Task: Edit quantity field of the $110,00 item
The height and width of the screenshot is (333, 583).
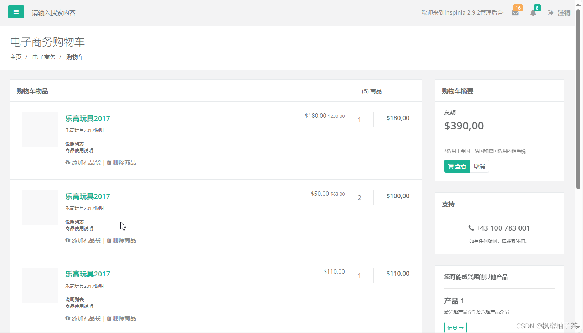Action: [x=363, y=275]
